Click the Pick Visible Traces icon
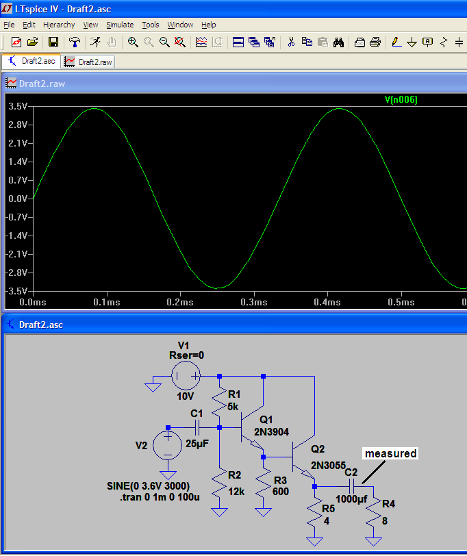This screenshot has height=556, width=467. (x=201, y=42)
